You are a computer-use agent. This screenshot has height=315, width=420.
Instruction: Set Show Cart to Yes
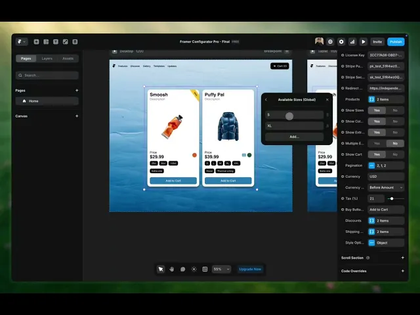[x=377, y=154]
